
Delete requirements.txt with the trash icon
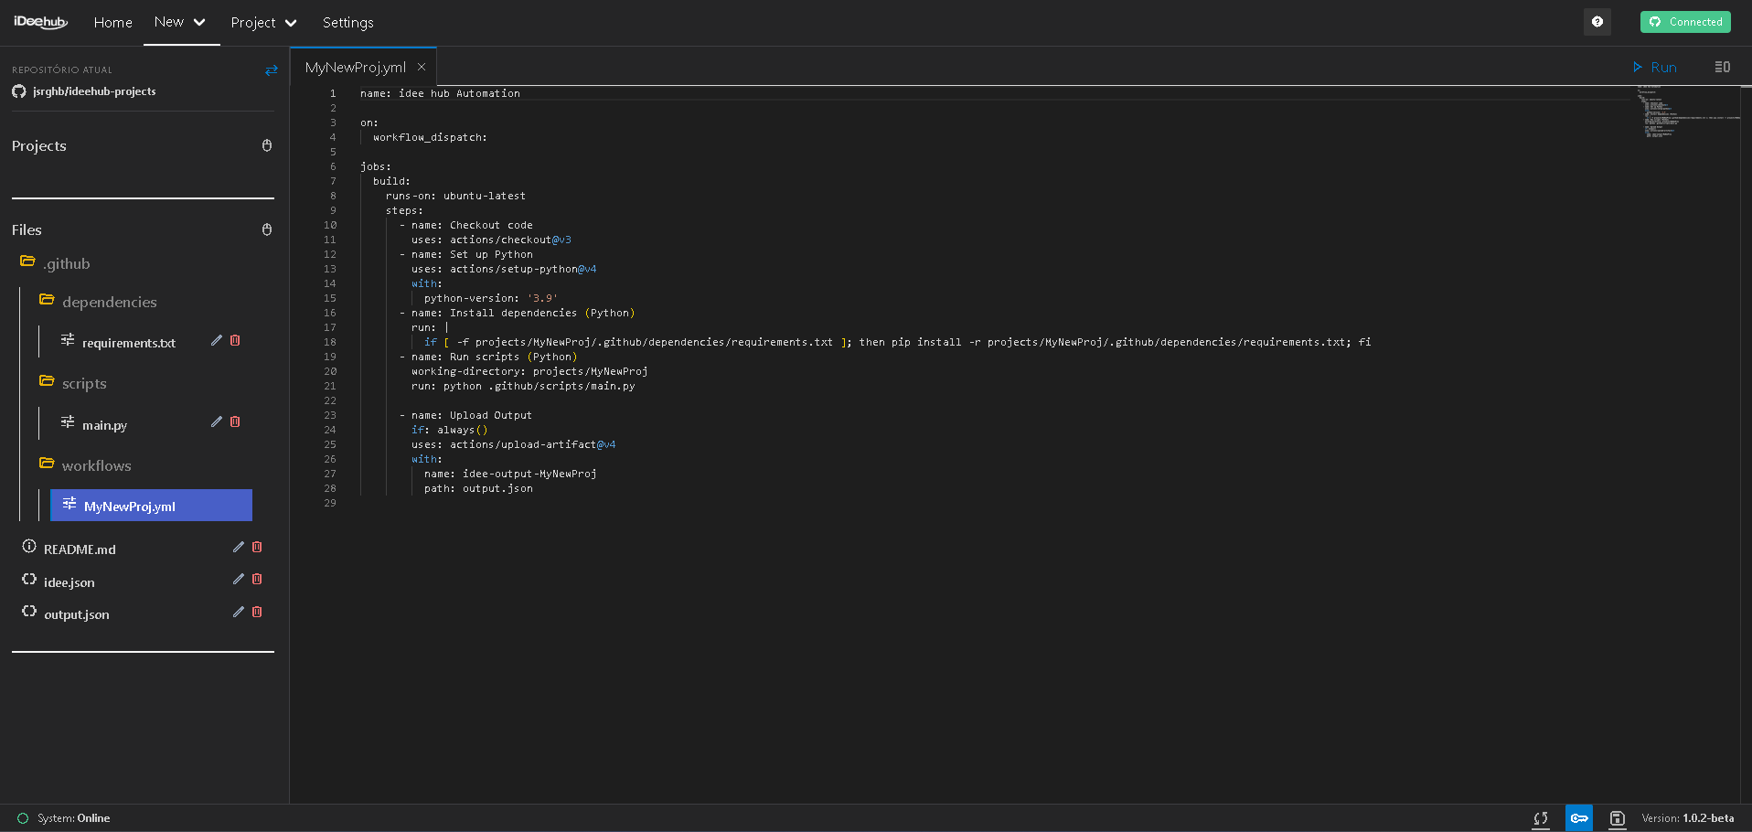pos(236,340)
